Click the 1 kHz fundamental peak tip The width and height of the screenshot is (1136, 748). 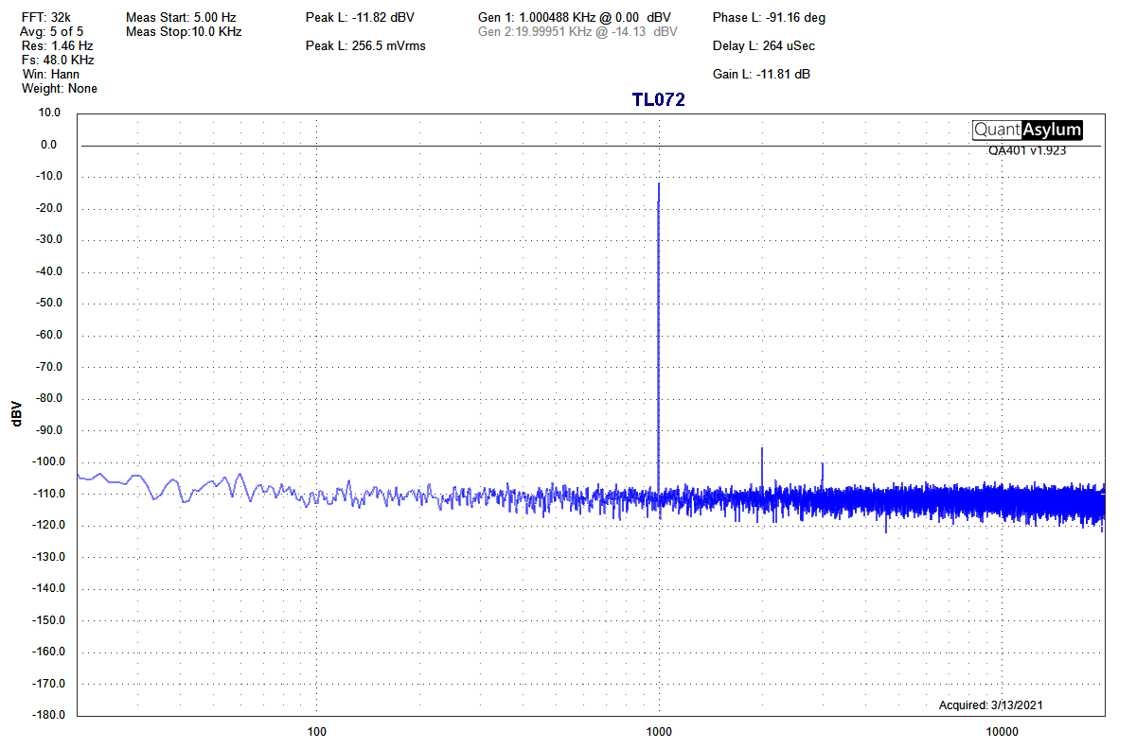tap(658, 184)
